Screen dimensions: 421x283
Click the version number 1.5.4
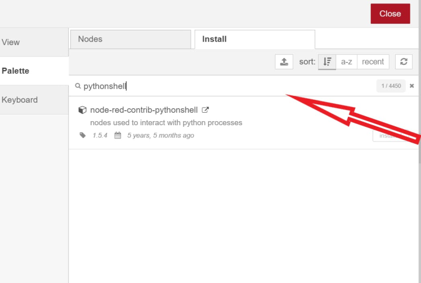[100, 135]
